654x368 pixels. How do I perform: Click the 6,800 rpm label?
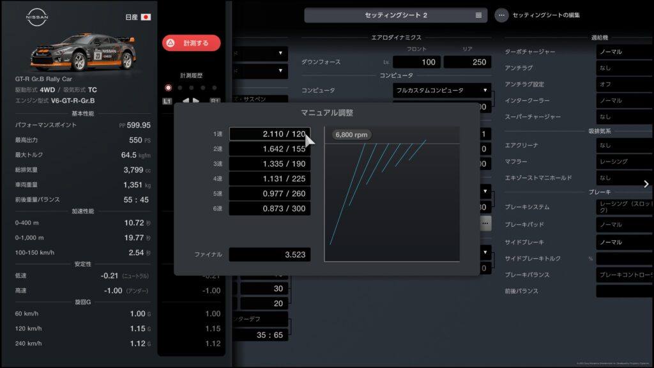pyautogui.click(x=352, y=135)
